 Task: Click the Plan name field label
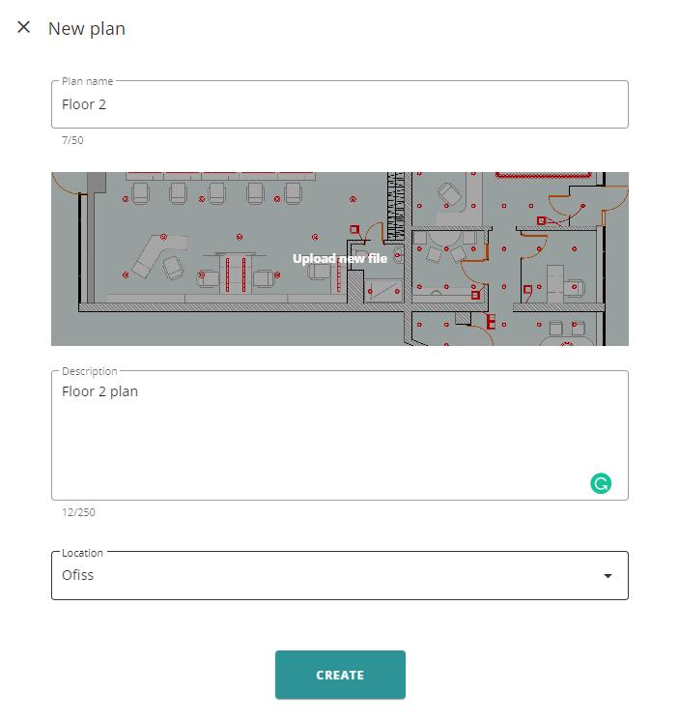(87, 81)
